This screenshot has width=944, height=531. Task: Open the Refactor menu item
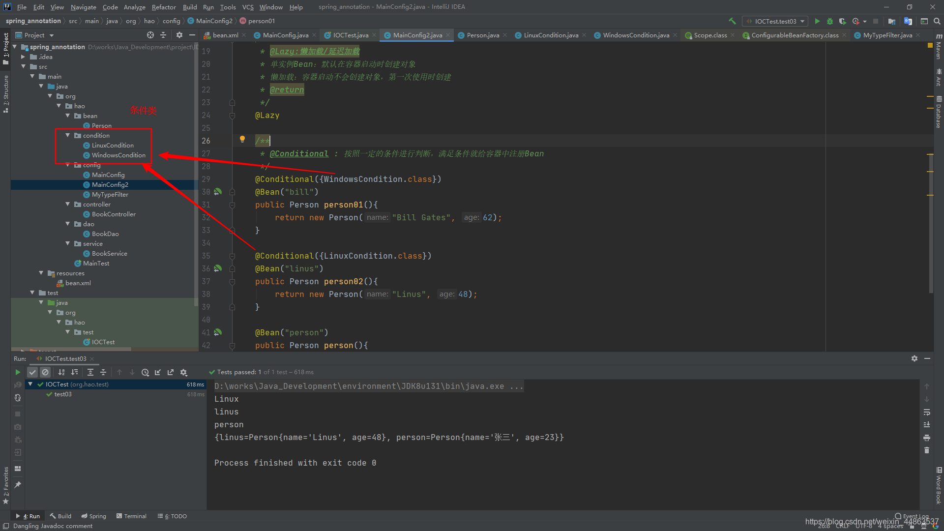(x=163, y=6)
